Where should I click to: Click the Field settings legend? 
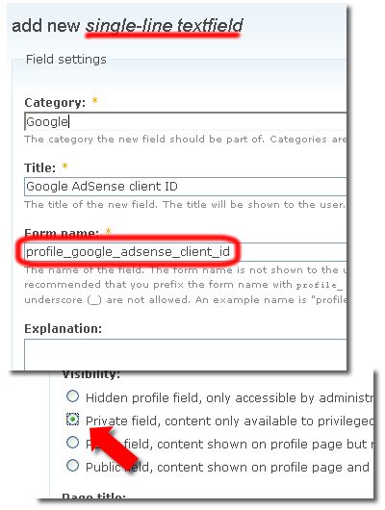(x=66, y=60)
